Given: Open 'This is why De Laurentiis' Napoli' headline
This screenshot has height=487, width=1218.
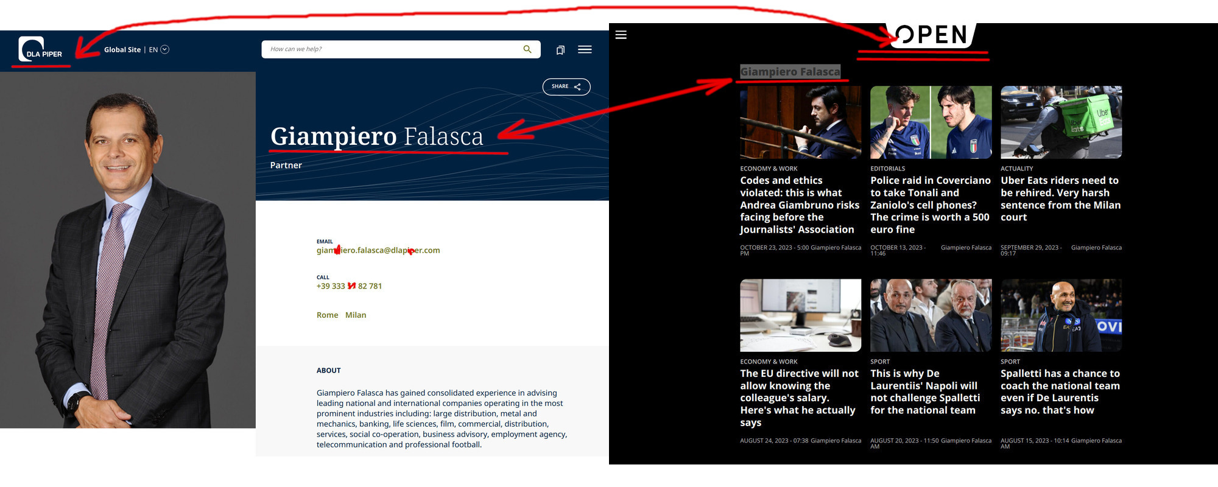Looking at the screenshot, I should click(x=925, y=392).
